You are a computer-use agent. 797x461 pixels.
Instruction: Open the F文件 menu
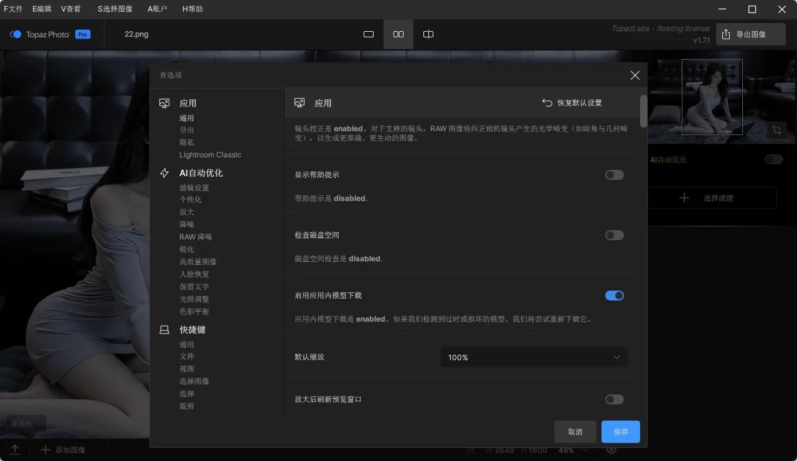13,9
